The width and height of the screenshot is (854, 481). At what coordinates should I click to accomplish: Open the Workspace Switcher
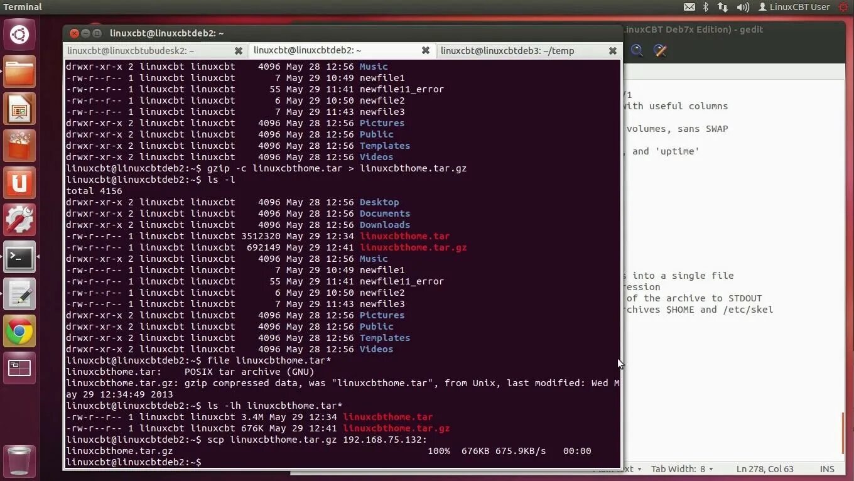19,369
